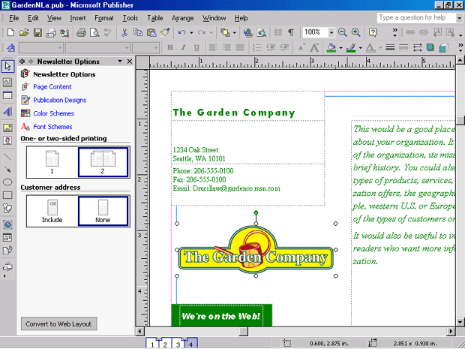Go to page 2 tab
465x349 pixels.
[x=165, y=344]
